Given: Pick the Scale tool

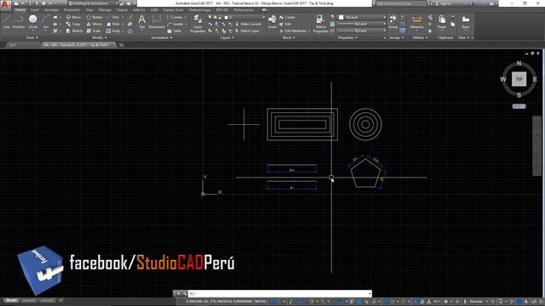Looking at the screenshot, I should pos(94,31).
